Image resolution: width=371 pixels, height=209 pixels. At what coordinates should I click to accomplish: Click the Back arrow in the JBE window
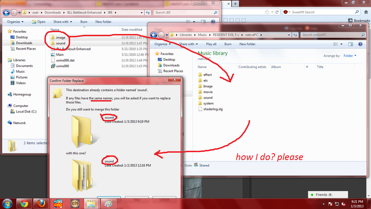(6, 12)
